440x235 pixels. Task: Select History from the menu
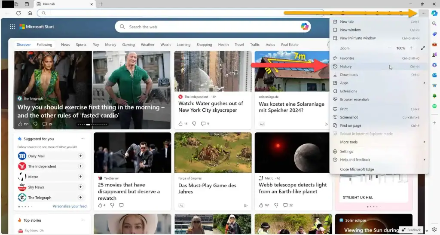[x=346, y=67]
